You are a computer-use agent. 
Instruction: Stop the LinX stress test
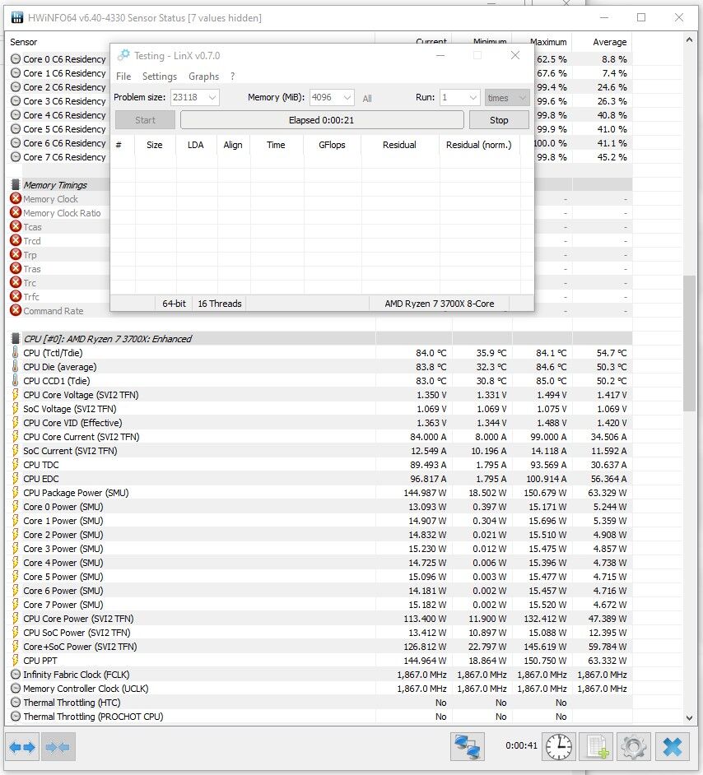499,120
